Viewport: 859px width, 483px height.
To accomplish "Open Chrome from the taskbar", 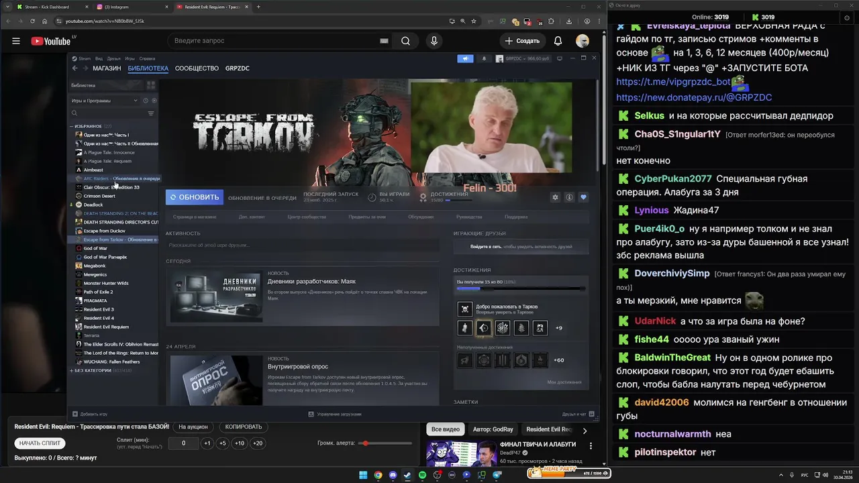I will click(378, 475).
